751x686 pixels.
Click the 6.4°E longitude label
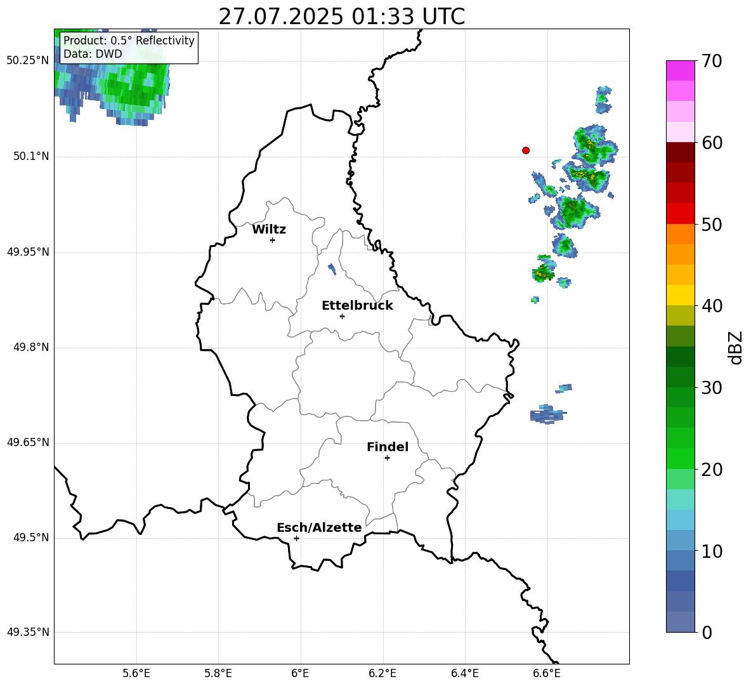click(464, 674)
